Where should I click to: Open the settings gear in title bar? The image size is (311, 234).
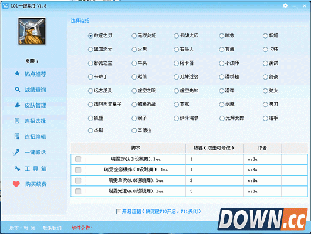[x=285, y=5]
